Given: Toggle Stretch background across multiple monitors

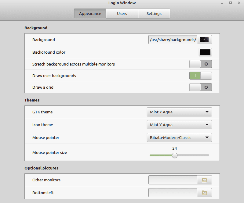Looking at the screenshot, I should (x=201, y=64).
